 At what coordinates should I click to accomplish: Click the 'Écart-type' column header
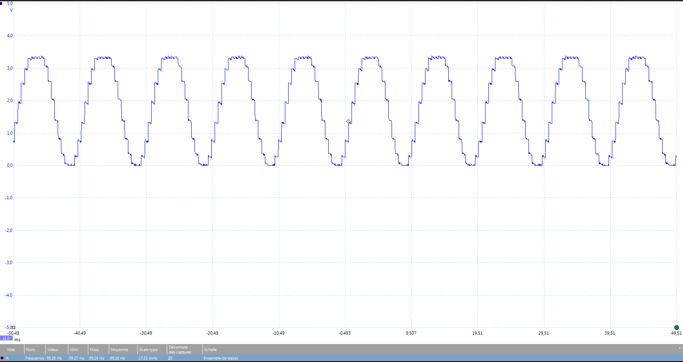pos(148,350)
